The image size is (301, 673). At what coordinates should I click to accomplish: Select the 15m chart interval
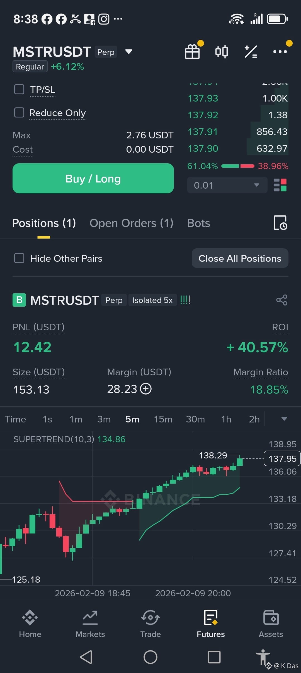click(163, 419)
